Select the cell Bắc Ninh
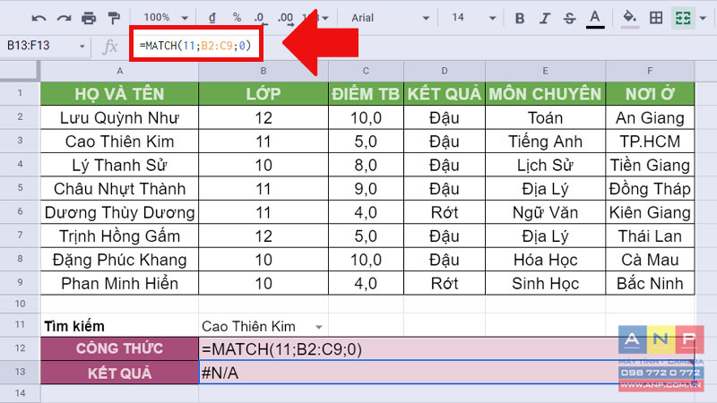The image size is (717, 403). click(x=650, y=283)
